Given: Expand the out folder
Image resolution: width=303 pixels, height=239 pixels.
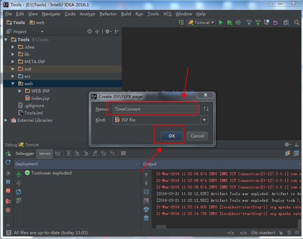Looking at the screenshot, I should pyautogui.click(x=13, y=69).
